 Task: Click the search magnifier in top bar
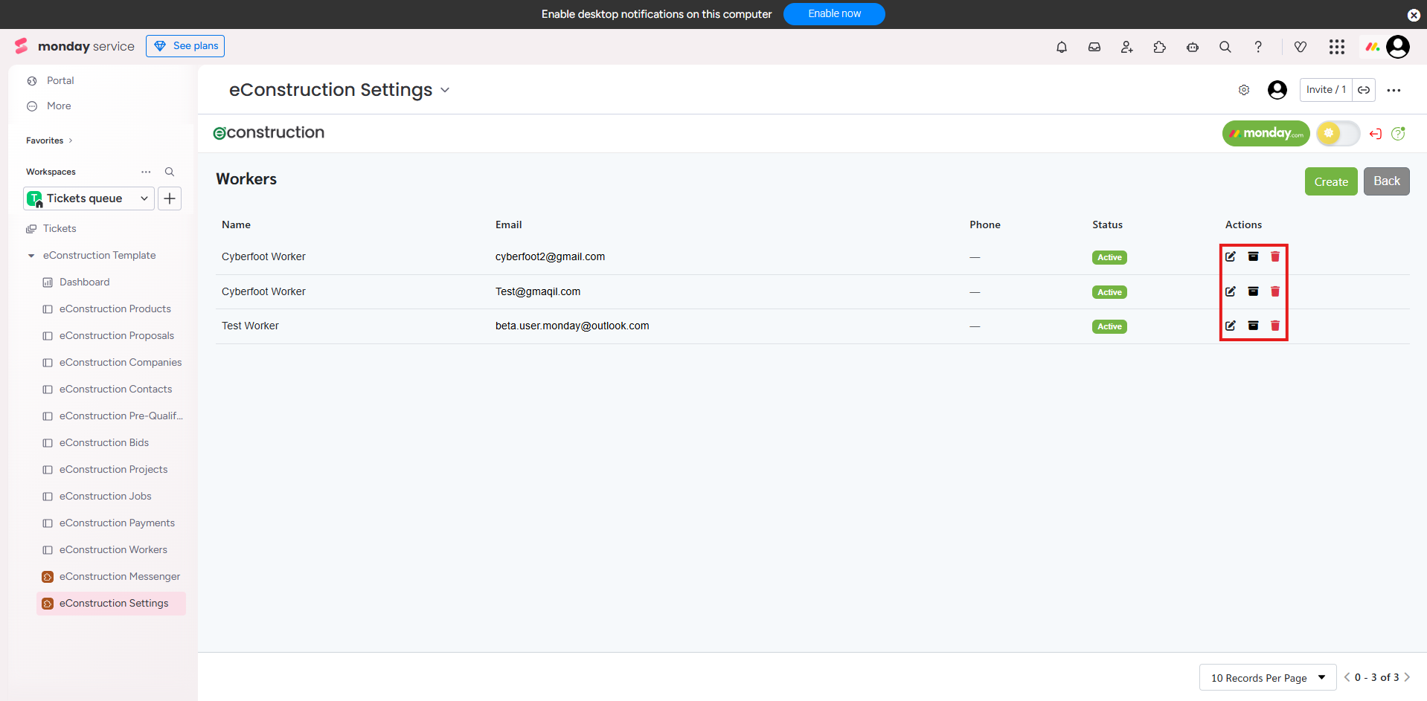(1225, 47)
